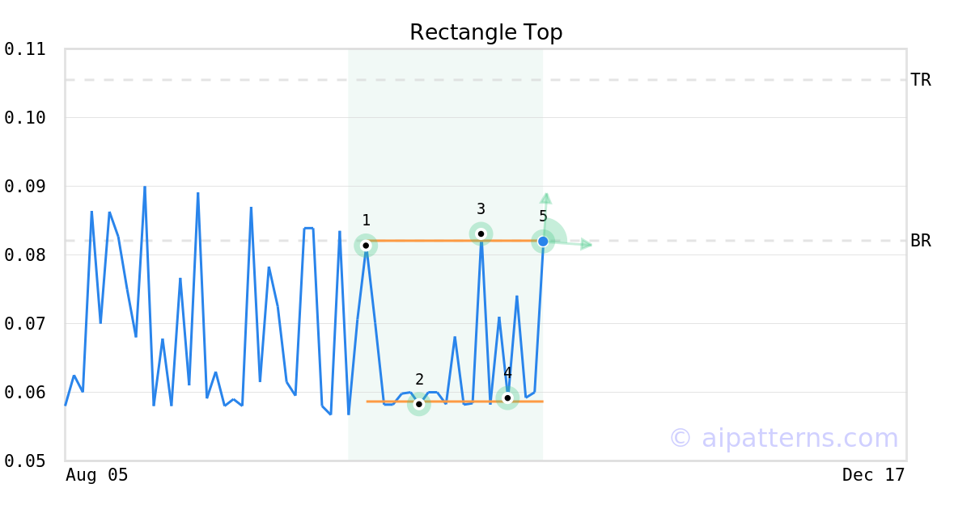The height and width of the screenshot is (509, 971).
Task: Click the 0.09 y-axis label
Action: point(24,187)
